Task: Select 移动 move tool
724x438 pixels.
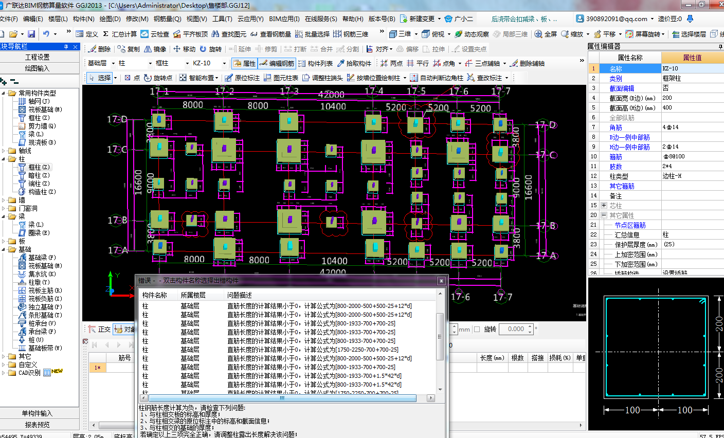Action: click(184, 49)
